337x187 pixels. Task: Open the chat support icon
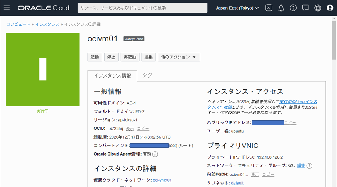point(305,8)
